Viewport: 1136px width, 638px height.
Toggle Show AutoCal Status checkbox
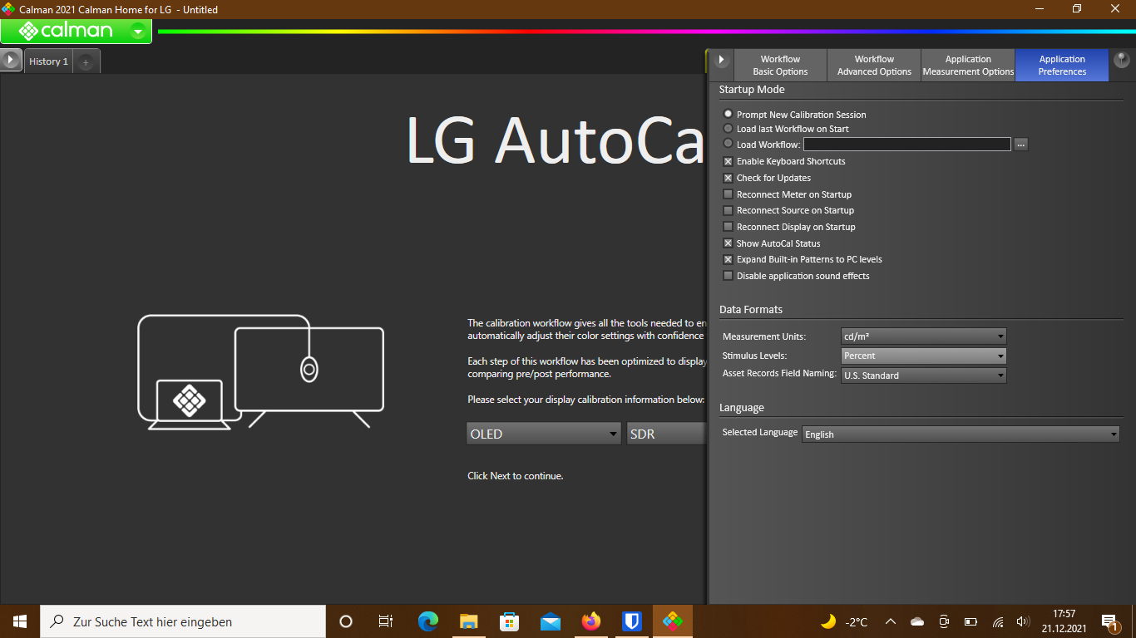point(729,243)
